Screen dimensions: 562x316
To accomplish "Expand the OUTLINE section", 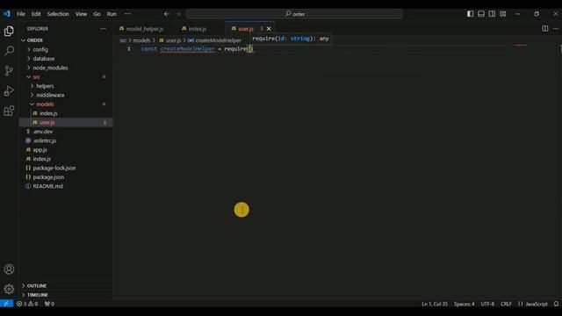I will (37, 285).
